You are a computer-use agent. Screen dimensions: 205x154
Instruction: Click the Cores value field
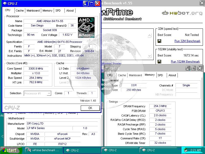coord(68,93)
